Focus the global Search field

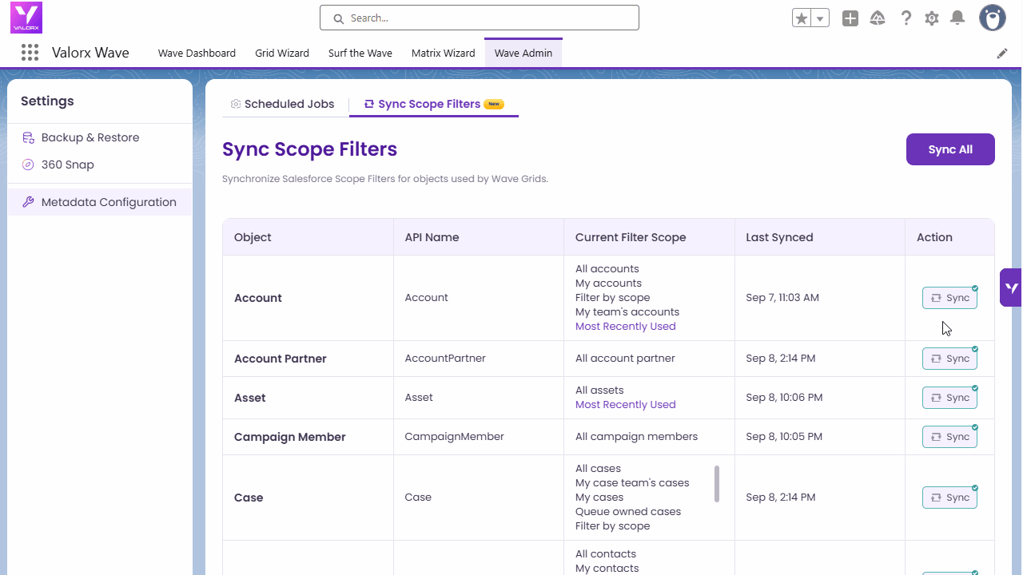point(480,18)
